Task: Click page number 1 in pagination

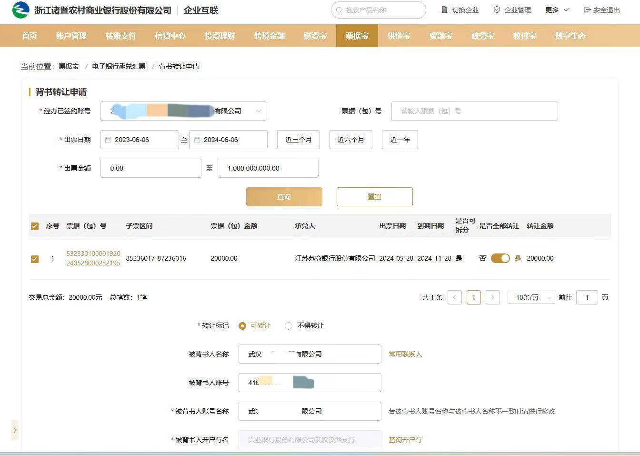Action: [473, 297]
